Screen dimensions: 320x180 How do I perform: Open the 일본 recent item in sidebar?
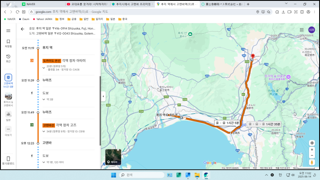pos(8,116)
